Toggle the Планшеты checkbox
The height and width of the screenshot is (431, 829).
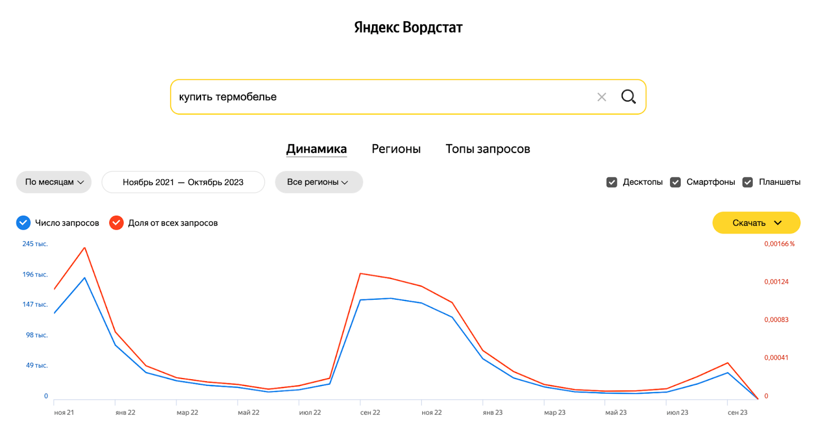(x=748, y=182)
